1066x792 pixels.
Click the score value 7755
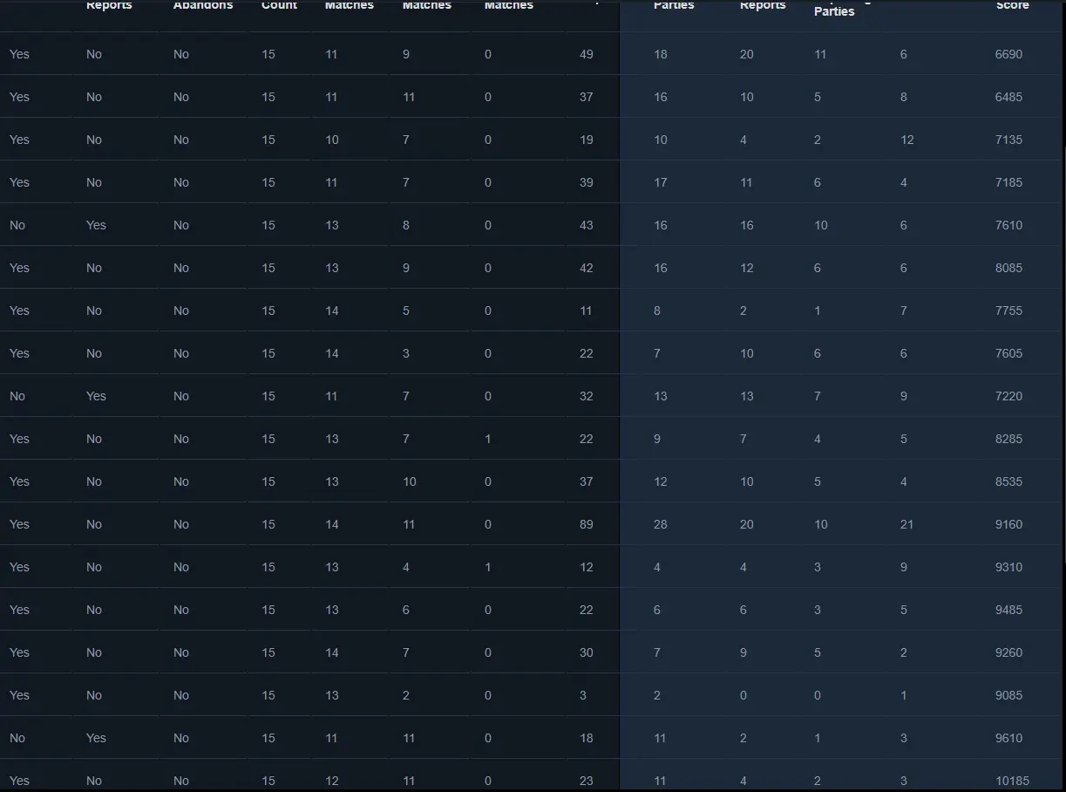coord(1008,311)
